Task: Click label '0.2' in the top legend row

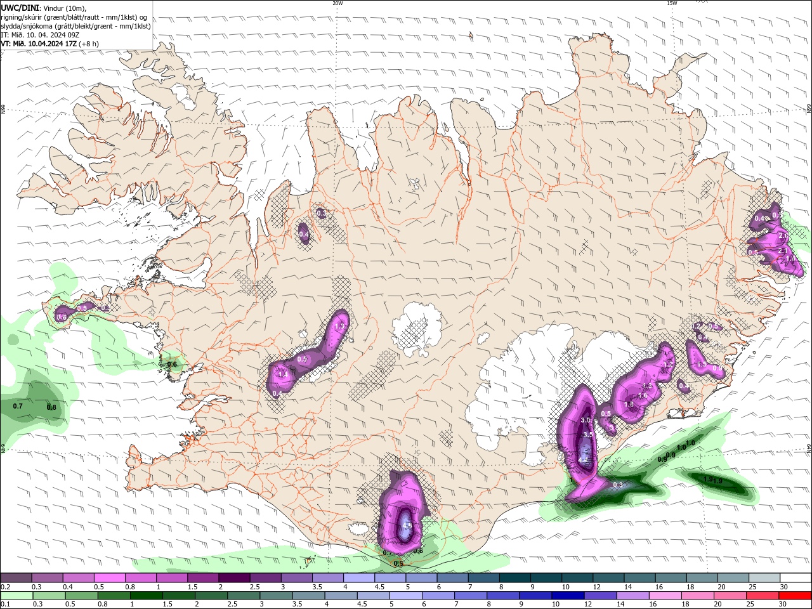Action: 5,587
